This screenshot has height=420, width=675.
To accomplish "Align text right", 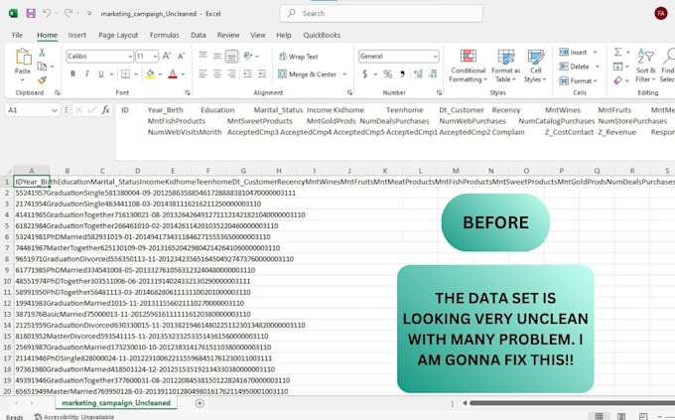I will pyautogui.click(x=231, y=74).
